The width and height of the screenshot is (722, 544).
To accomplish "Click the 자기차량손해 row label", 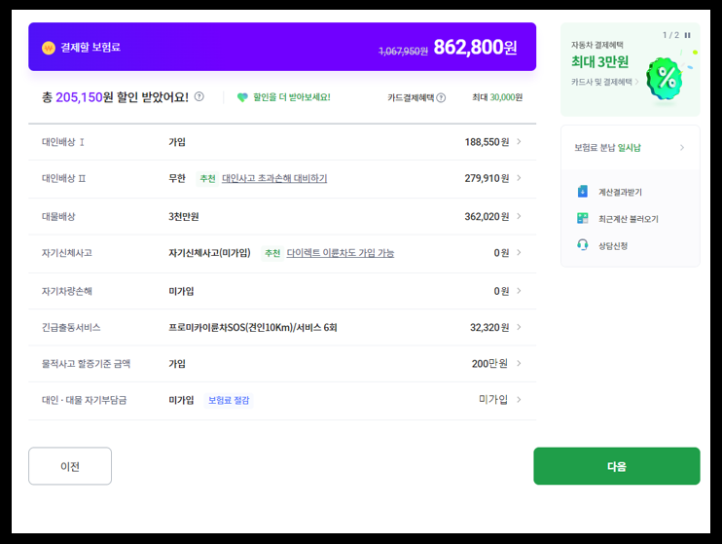I will click(67, 291).
